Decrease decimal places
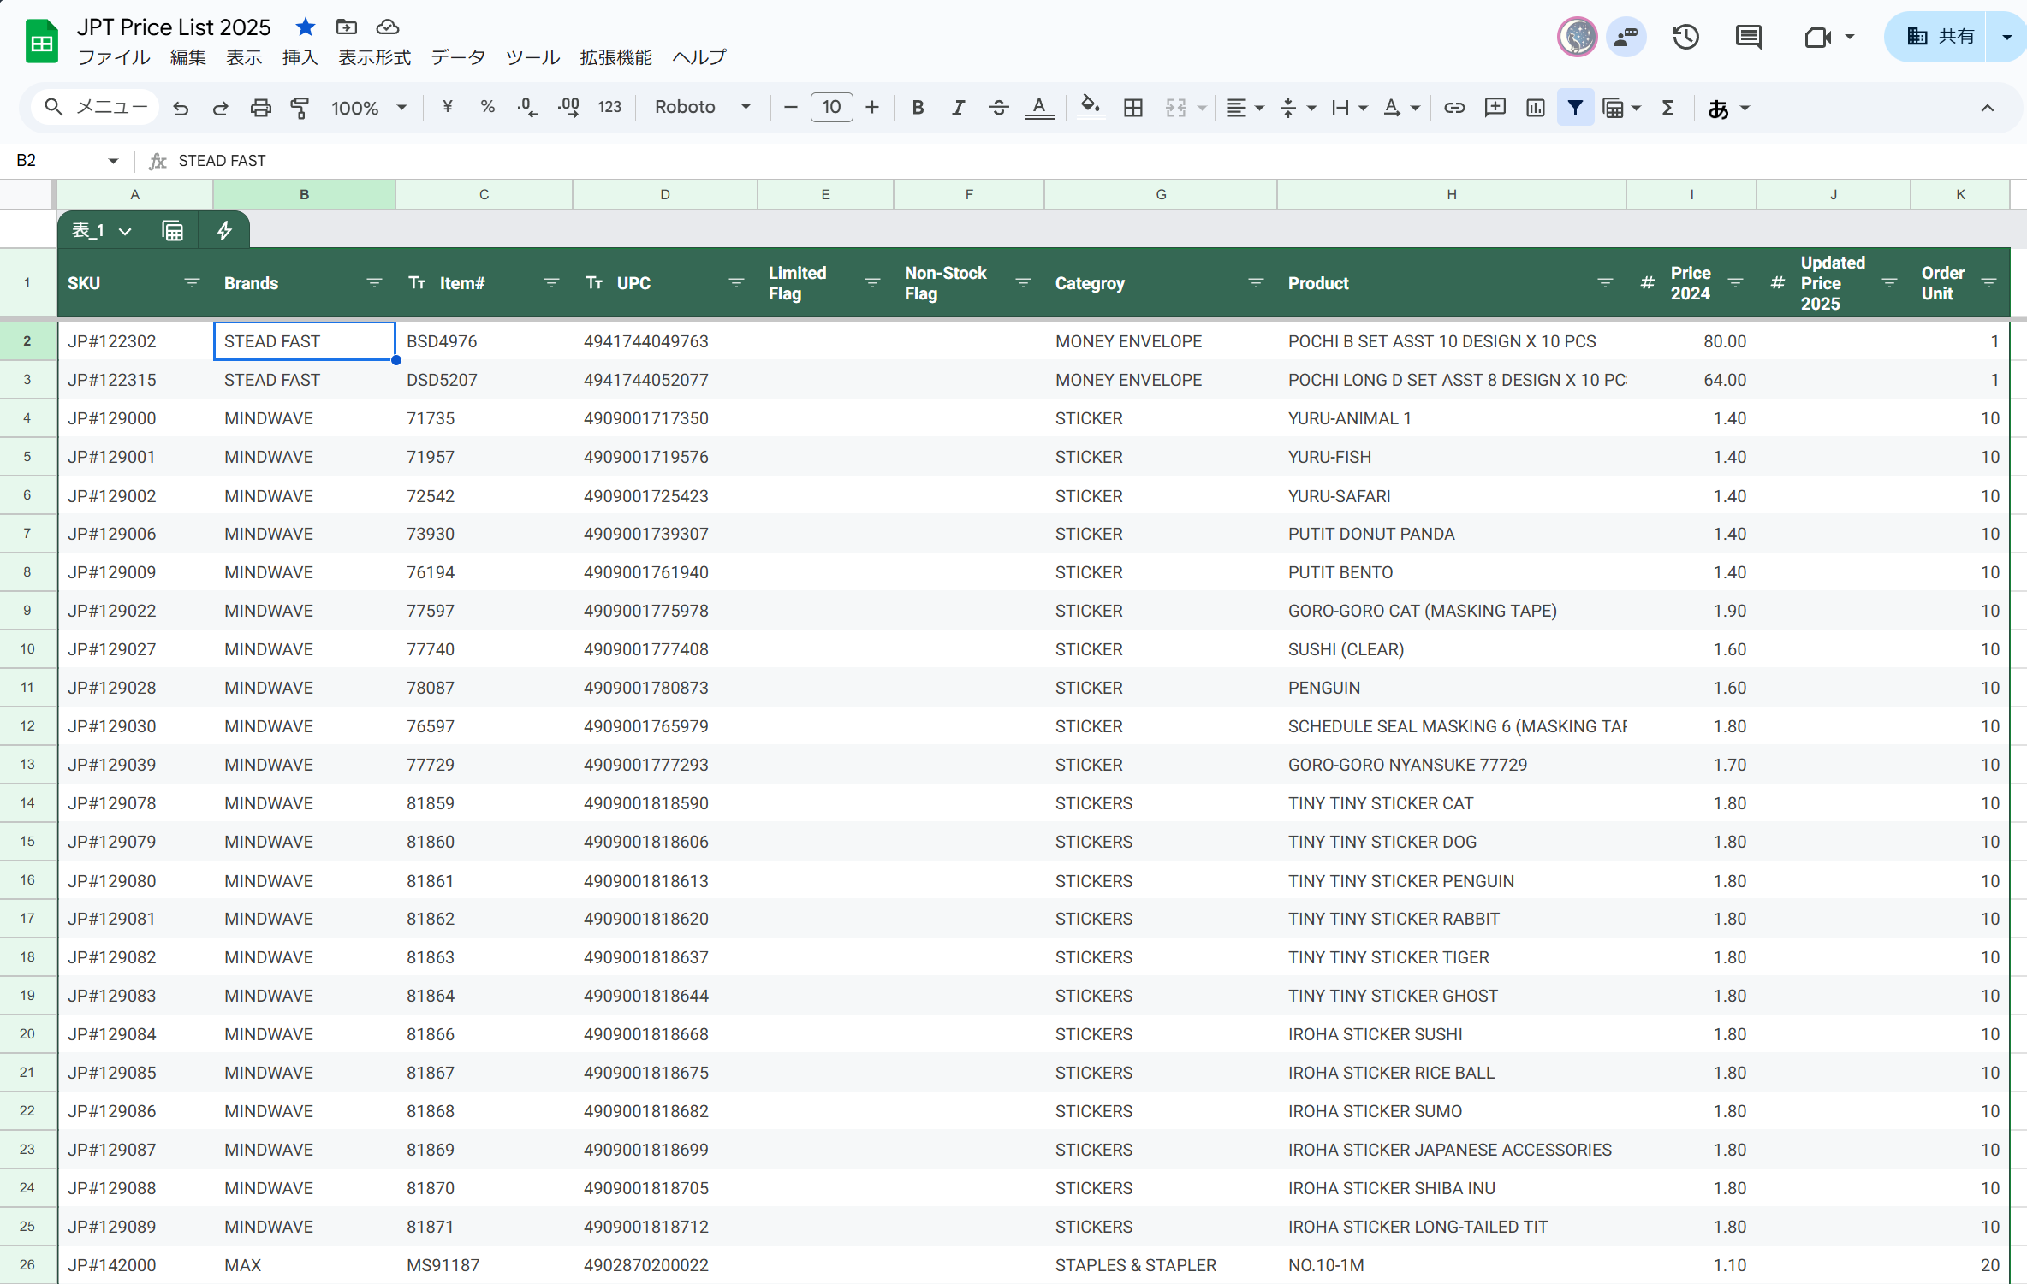This screenshot has width=2027, height=1284. [x=527, y=107]
